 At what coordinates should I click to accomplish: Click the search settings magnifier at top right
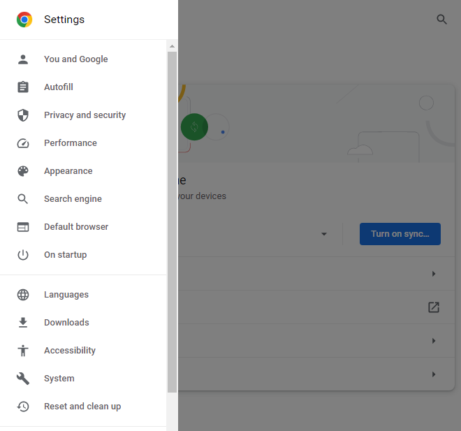(441, 20)
